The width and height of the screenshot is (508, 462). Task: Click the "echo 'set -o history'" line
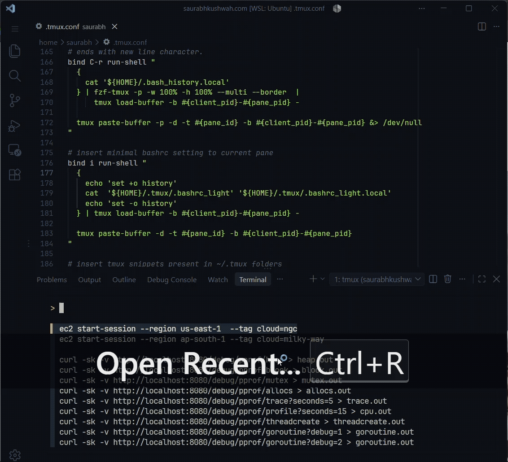point(131,203)
